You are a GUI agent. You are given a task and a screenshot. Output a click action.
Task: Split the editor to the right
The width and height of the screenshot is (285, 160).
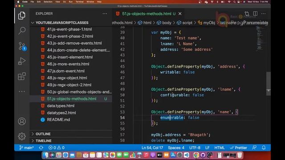tap(255, 14)
